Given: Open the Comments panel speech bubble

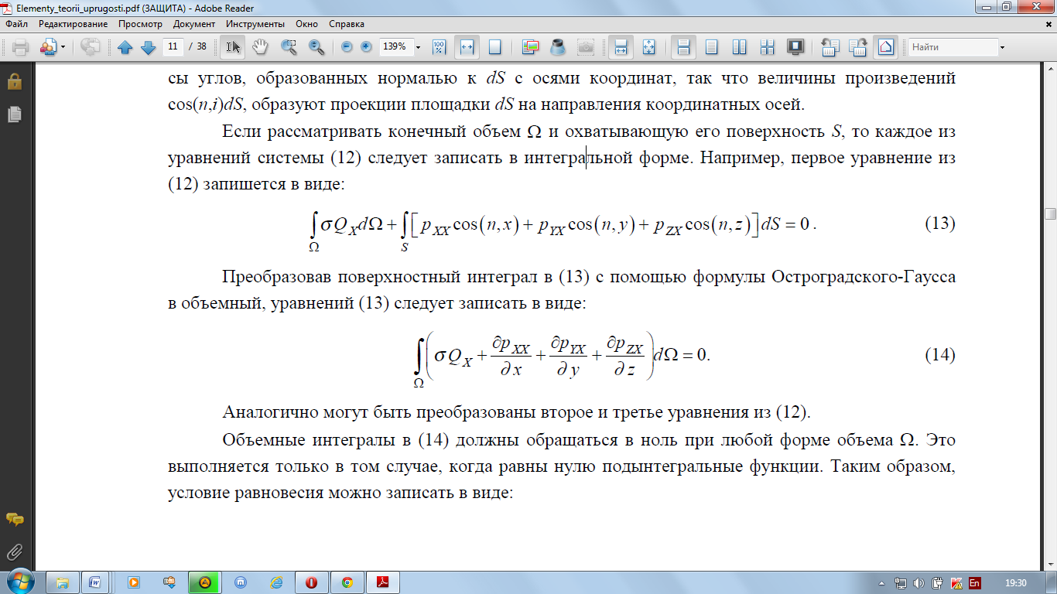Looking at the screenshot, I should (14, 520).
